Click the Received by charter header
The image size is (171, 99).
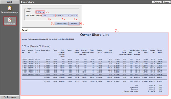[x=137, y=52]
